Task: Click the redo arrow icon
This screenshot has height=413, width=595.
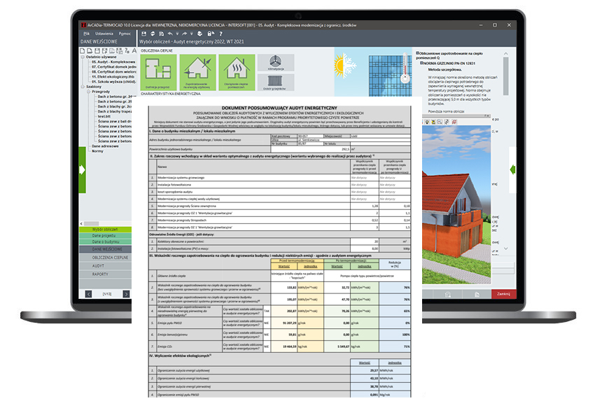Action: tap(184, 34)
